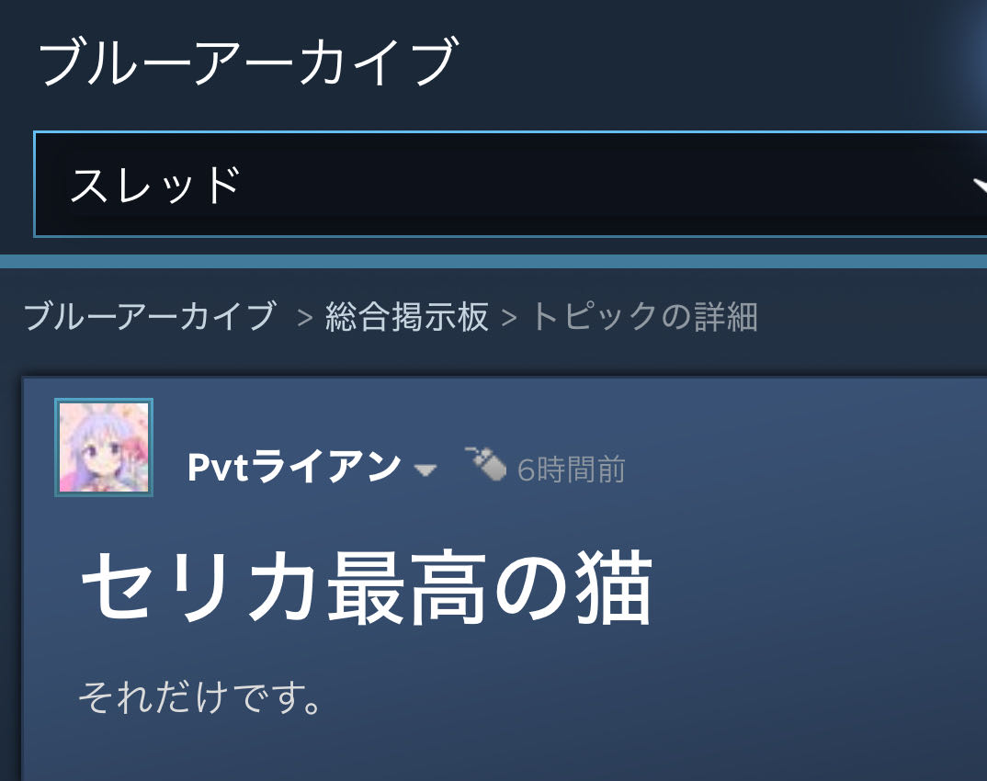Open 総合掲示板 breadcrumb link
This screenshot has height=781, width=987.
[406, 316]
